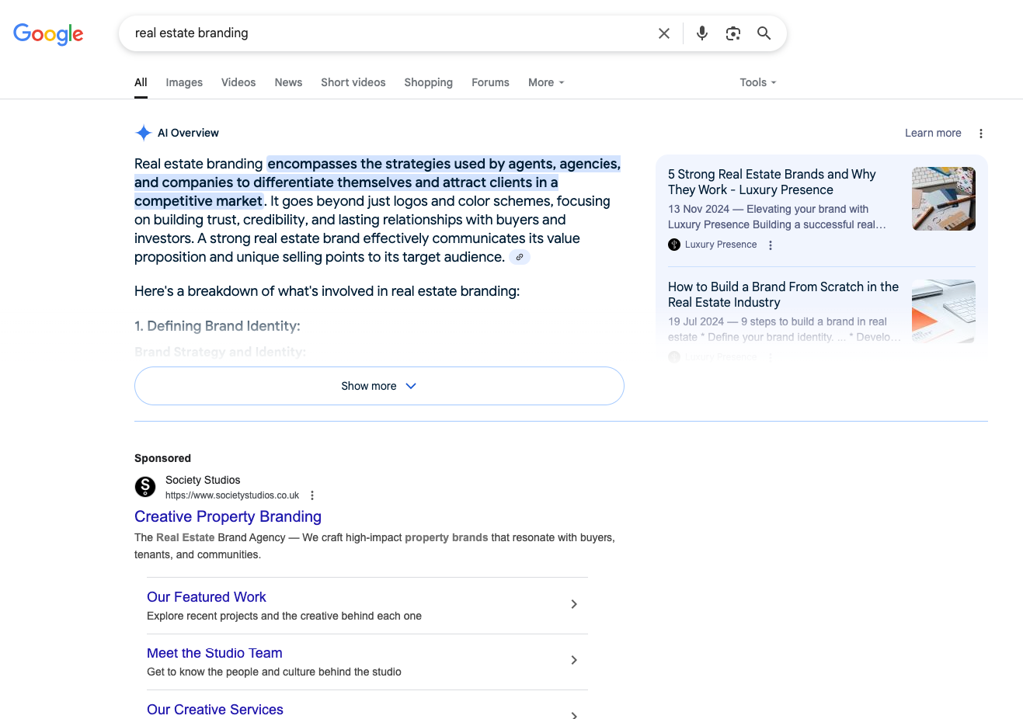
Task: Click the Google logo
Action: click(48, 34)
